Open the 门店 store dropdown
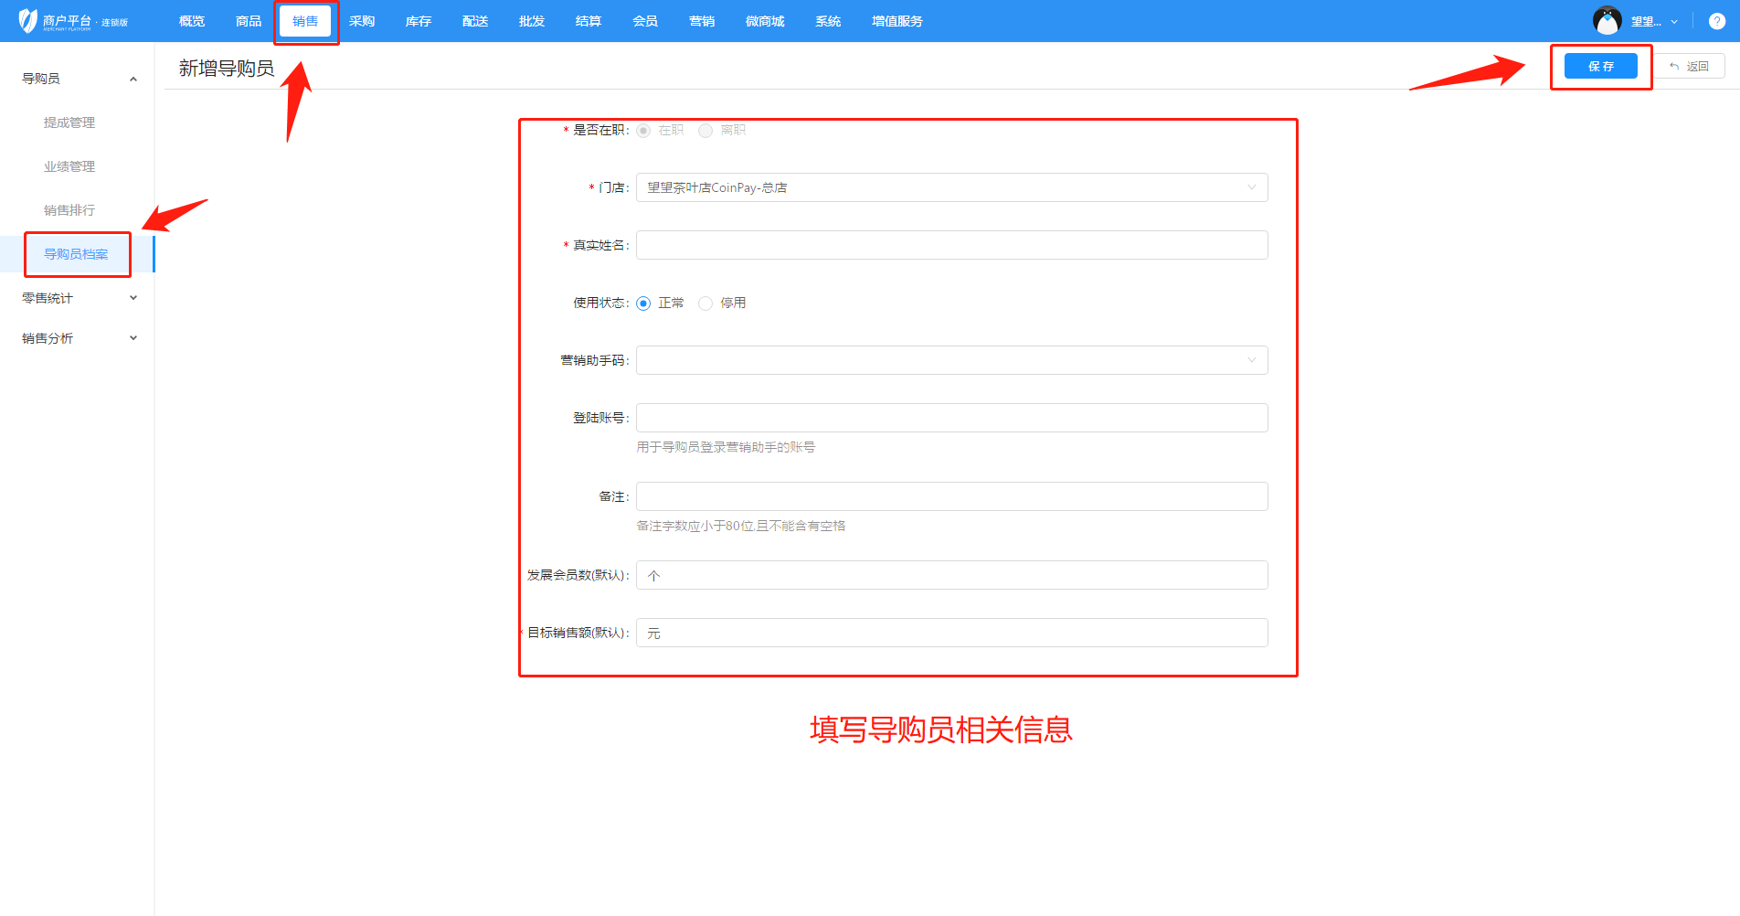The width and height of the screenshot is (1740, 916). click(x=951, y=187)
